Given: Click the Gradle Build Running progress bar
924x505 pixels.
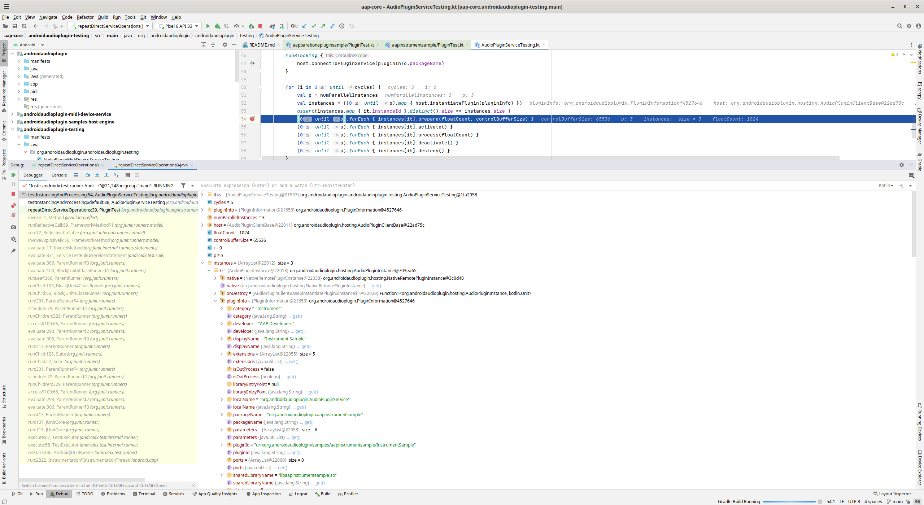Looking at the screenshot, I should pyautogui.click(x=789, y=501).
